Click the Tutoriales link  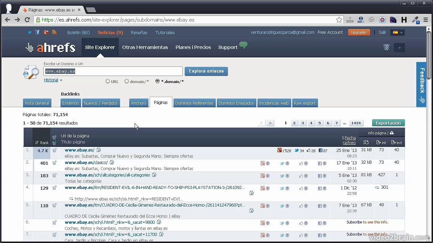[x=165, y=32]
